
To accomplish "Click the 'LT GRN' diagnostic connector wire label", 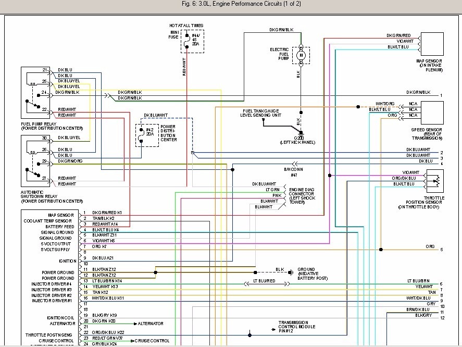I will tap(272, 190).
